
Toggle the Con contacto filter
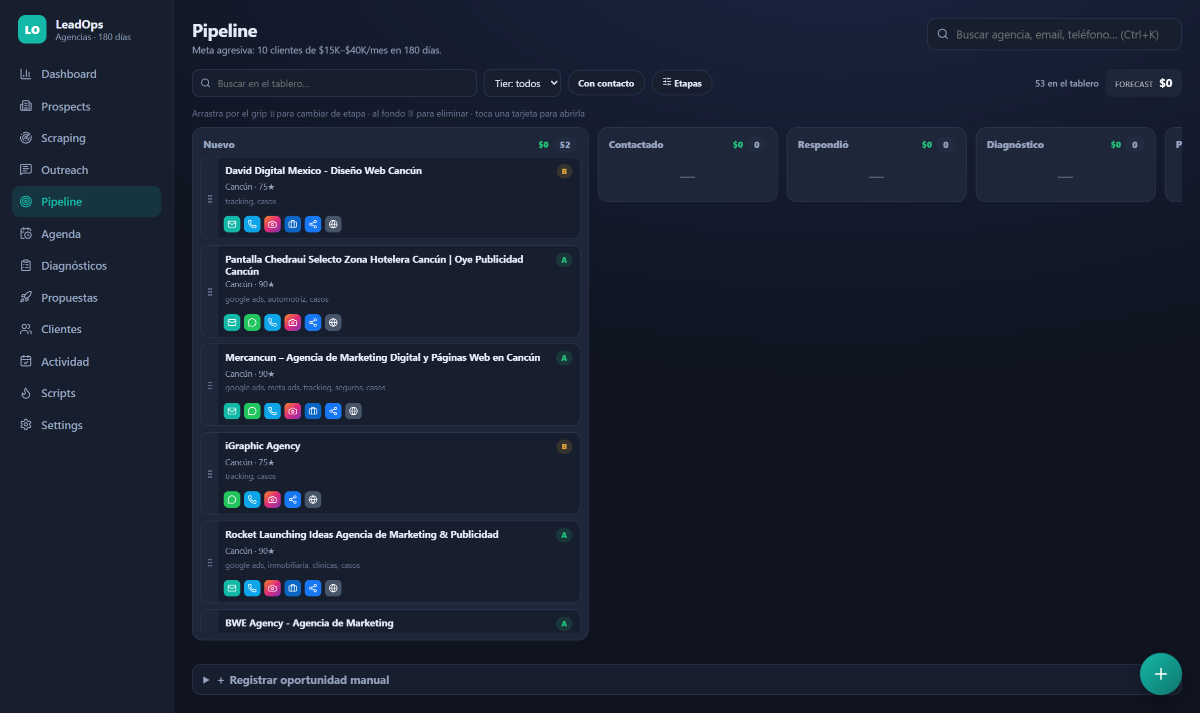click(606, 83)
